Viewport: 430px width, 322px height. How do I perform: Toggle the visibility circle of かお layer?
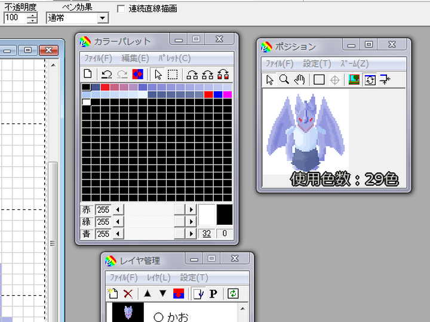point(158,317)
